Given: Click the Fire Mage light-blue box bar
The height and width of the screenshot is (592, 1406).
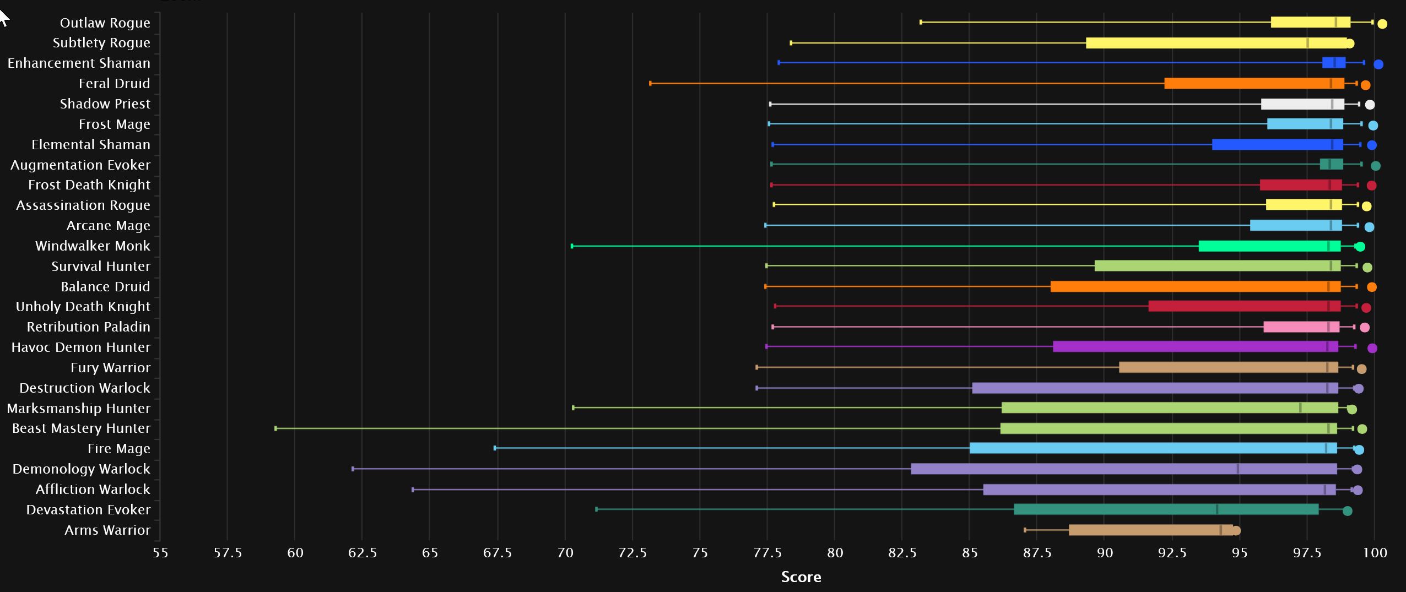Looking at the screenshot, I should click(1151, 448).
